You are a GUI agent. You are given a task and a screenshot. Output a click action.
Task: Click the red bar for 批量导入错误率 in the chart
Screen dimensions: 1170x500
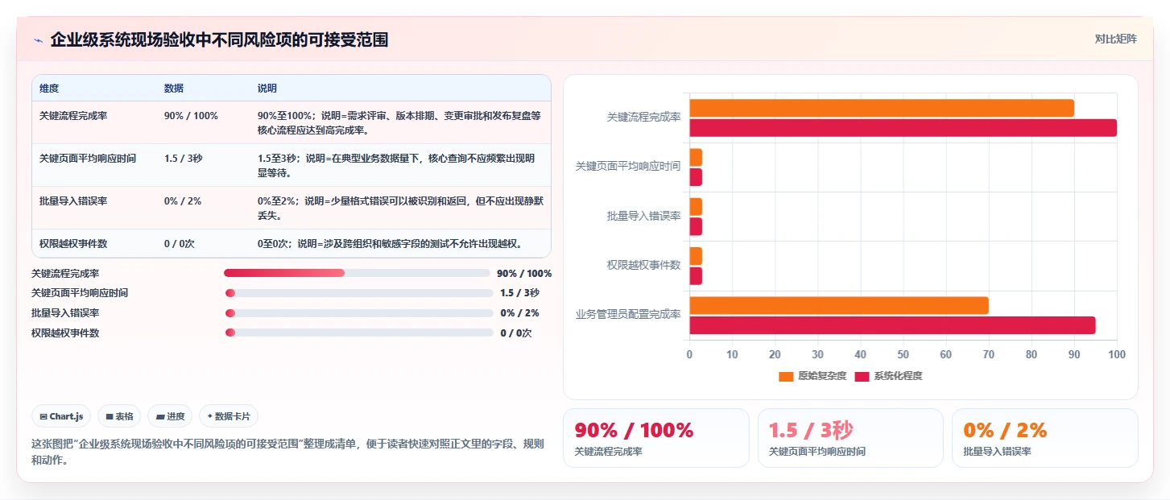[696, 226]
